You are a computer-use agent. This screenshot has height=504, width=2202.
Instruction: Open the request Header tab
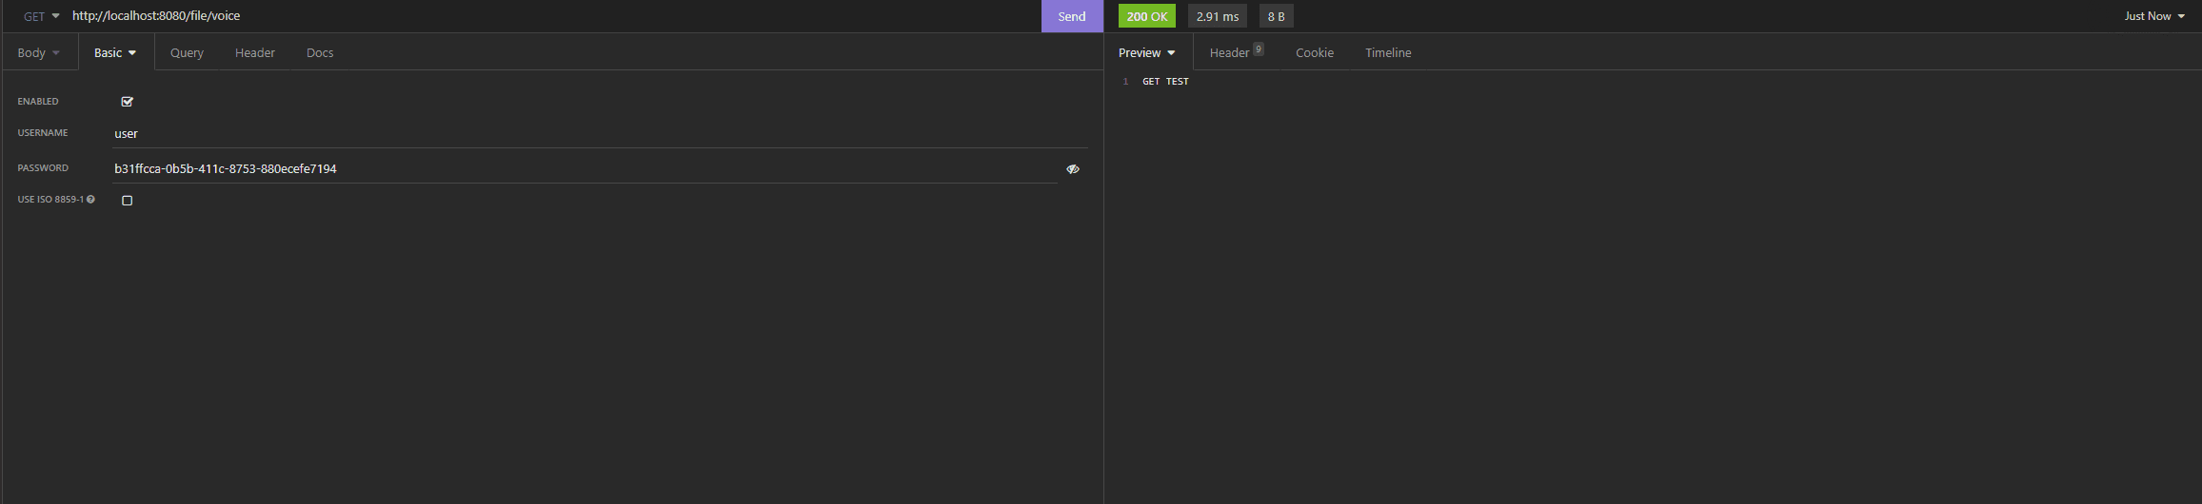pyautogui.click(x=255, y=53)
